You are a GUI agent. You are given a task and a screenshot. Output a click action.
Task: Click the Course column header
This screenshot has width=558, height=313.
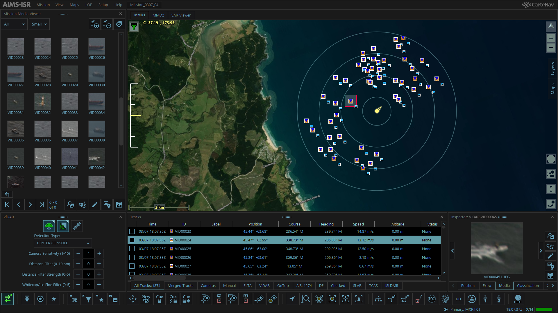(294, 224)
